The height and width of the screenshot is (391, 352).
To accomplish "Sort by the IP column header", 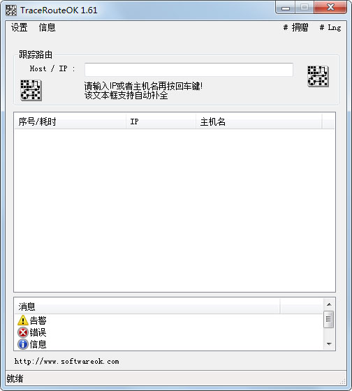I will click(x=161, y=121).
